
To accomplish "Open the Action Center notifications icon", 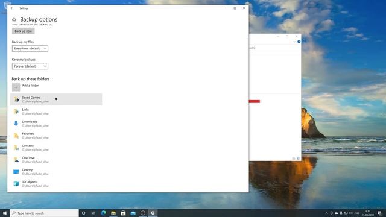I will [x=379, y=213].
